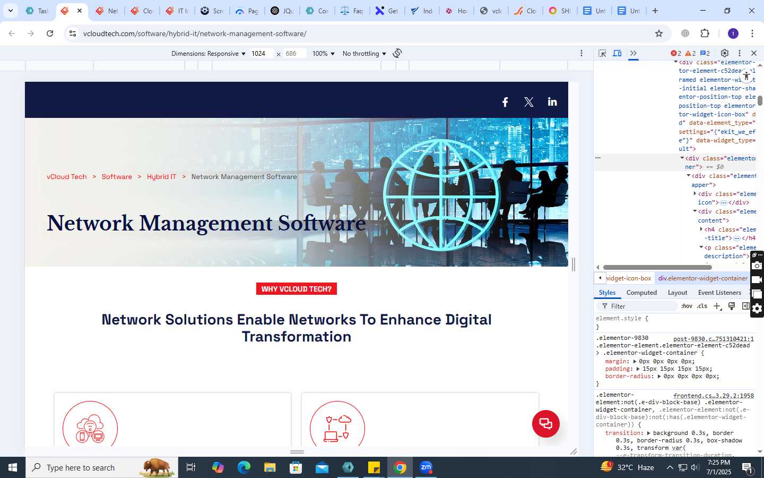Click the rendering emulations paintbrush icon
764x478 pixels.
732,306
